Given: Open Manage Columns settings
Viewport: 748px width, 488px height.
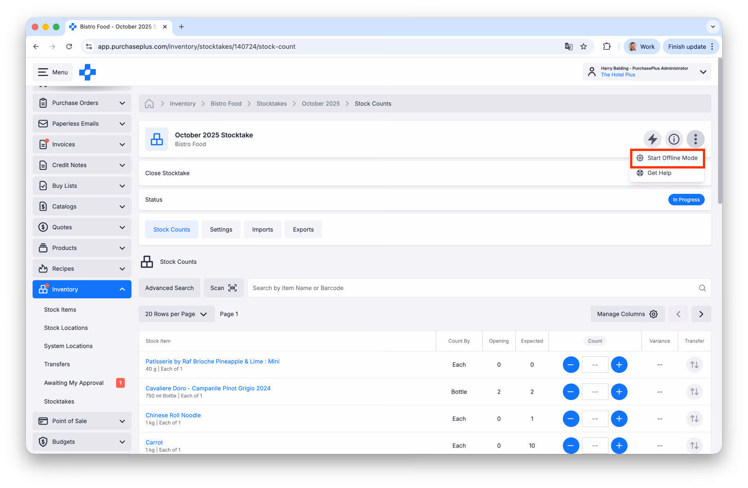Looking at the screenshot, I should [628, 314].
